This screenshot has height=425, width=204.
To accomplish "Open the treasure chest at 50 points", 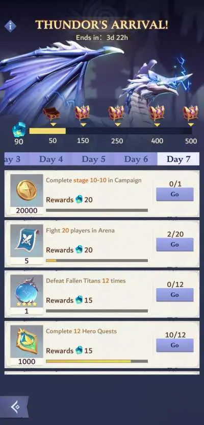I will coord(52,113).
